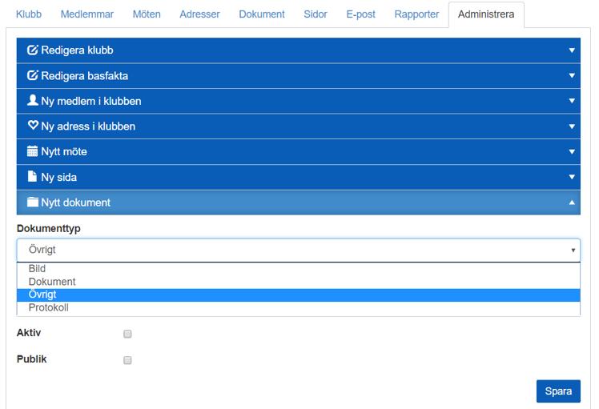Switch to the E-post tab
Image resolution: width=599 pixels, height=409 pixels.
(x=360, y=14)
